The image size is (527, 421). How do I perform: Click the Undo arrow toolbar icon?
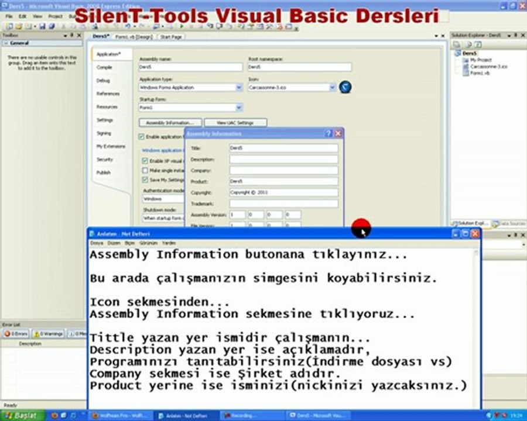(x=128, y=26)
